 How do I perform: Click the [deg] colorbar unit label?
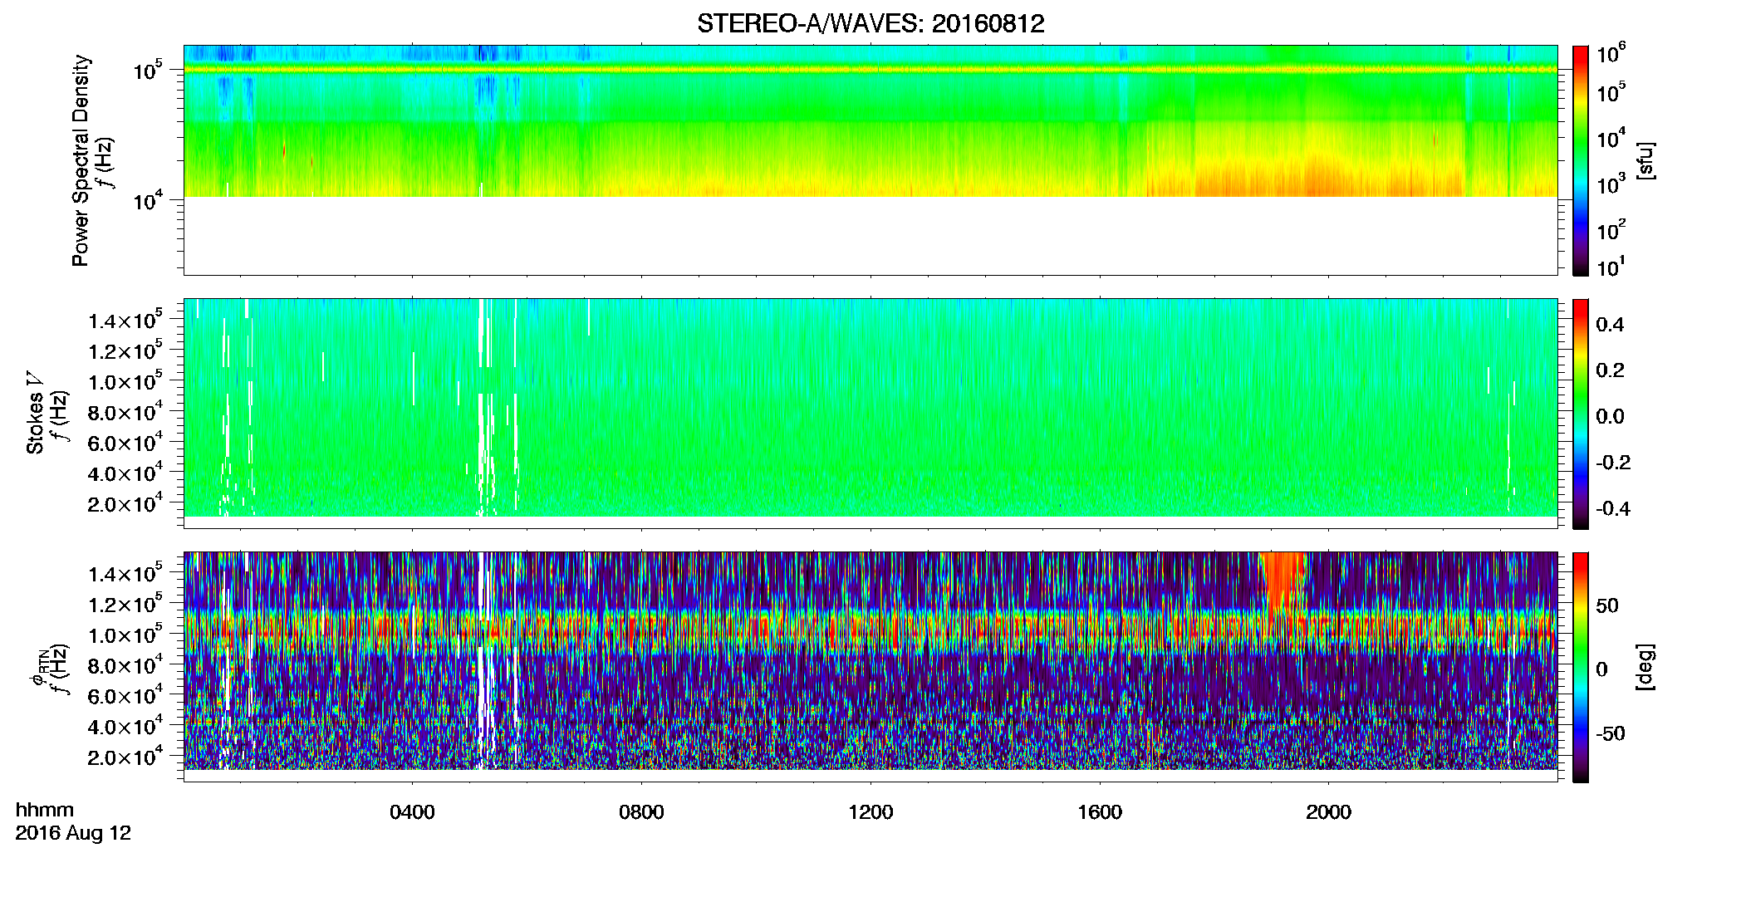(1645, 667)
